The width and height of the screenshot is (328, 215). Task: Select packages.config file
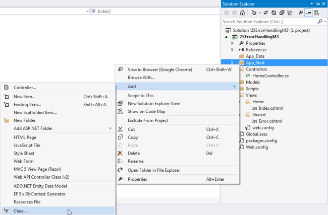[261, 140]
